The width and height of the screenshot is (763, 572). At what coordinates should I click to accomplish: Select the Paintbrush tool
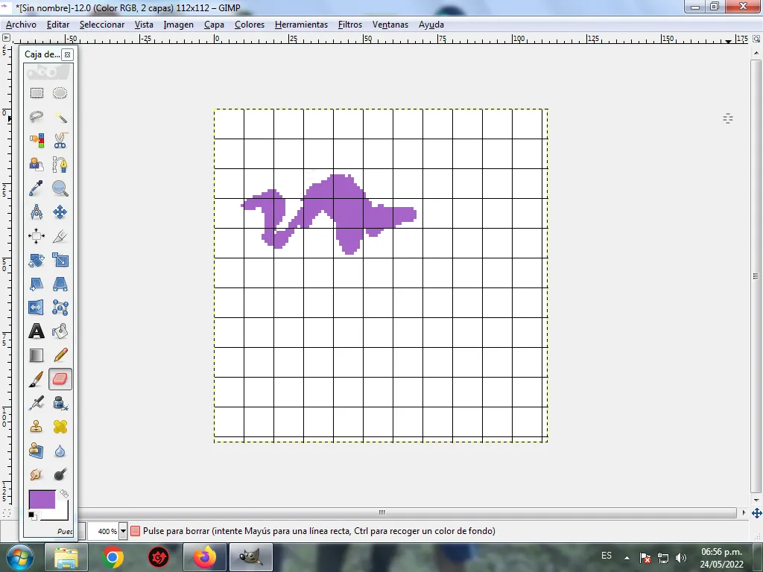pyautogui.click(x=37, y=379)
